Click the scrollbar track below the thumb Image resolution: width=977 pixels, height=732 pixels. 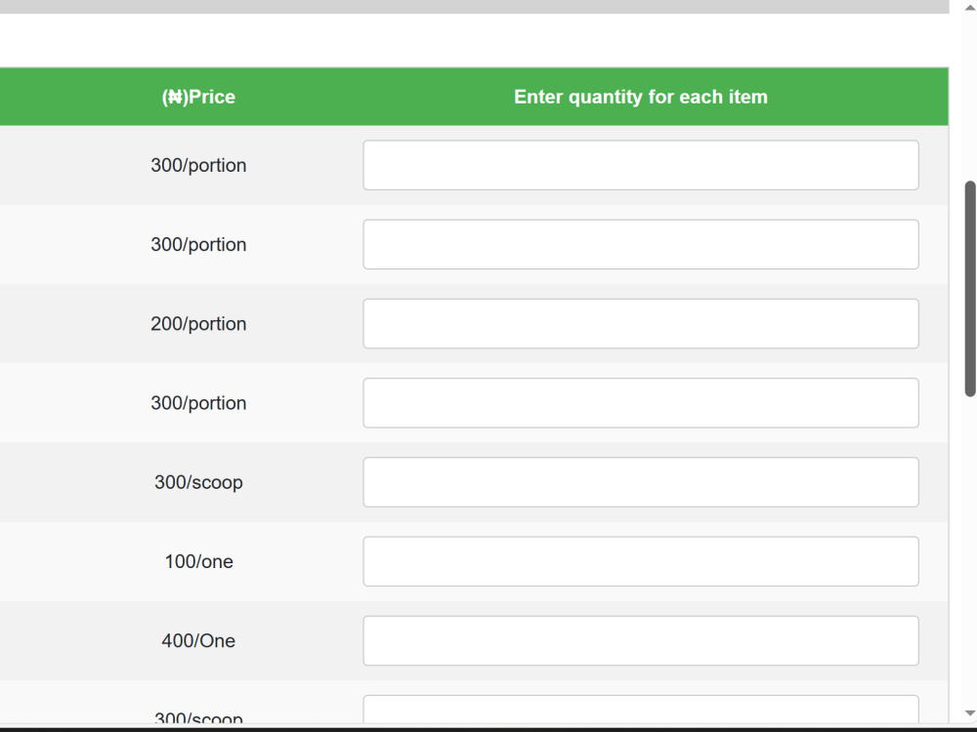(x=969, y=550)
